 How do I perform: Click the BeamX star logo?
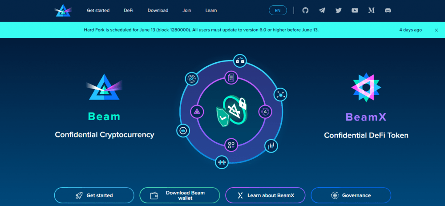point(366,87)
